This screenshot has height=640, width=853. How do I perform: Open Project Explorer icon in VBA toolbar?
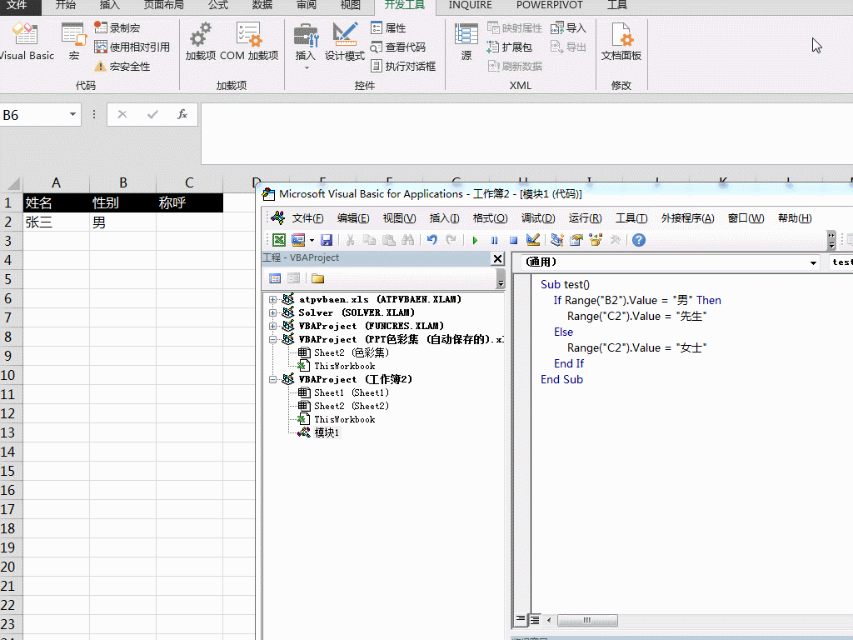(x=557, y=240)
